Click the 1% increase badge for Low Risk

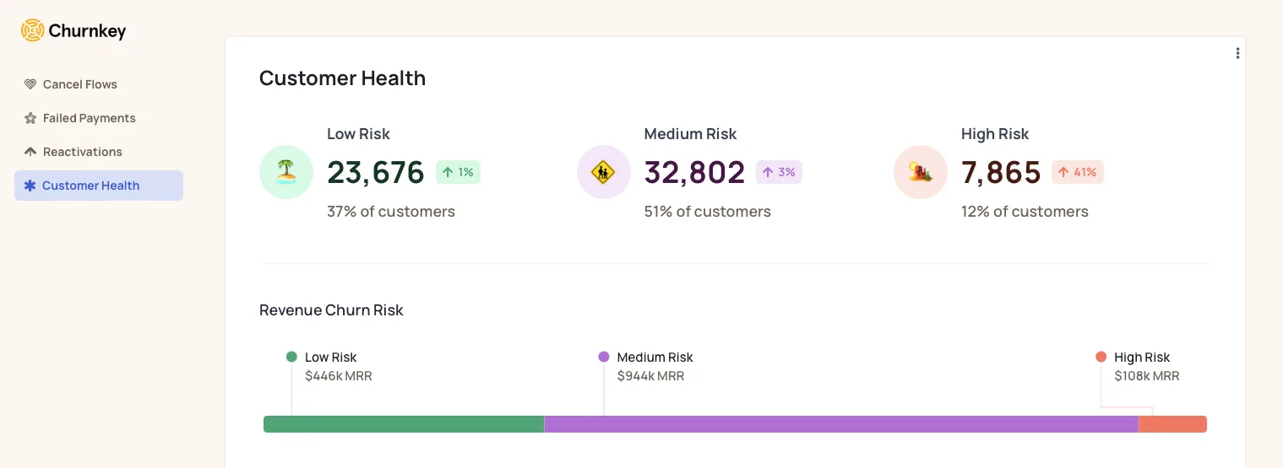coord(458,172)
